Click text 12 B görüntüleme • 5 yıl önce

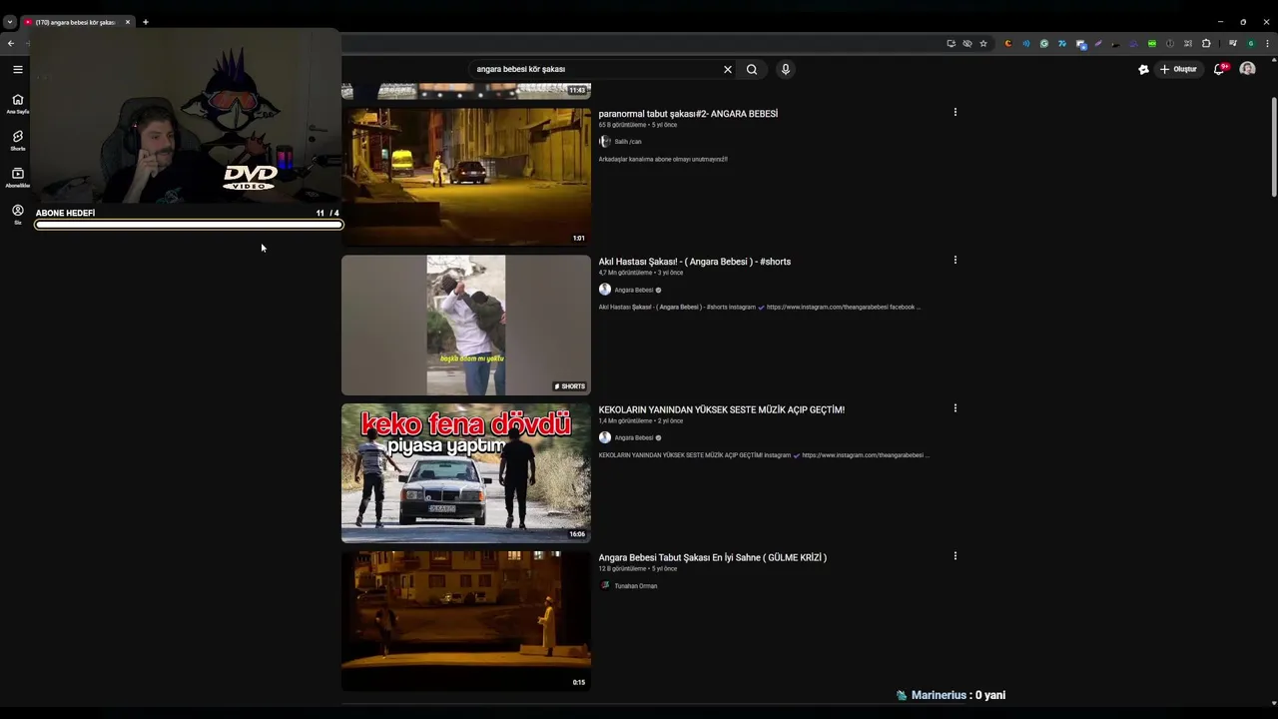click(638, 569)
